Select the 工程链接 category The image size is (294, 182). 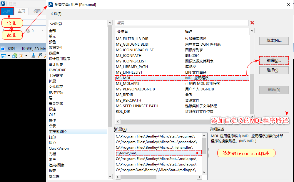tap(56, 75)
